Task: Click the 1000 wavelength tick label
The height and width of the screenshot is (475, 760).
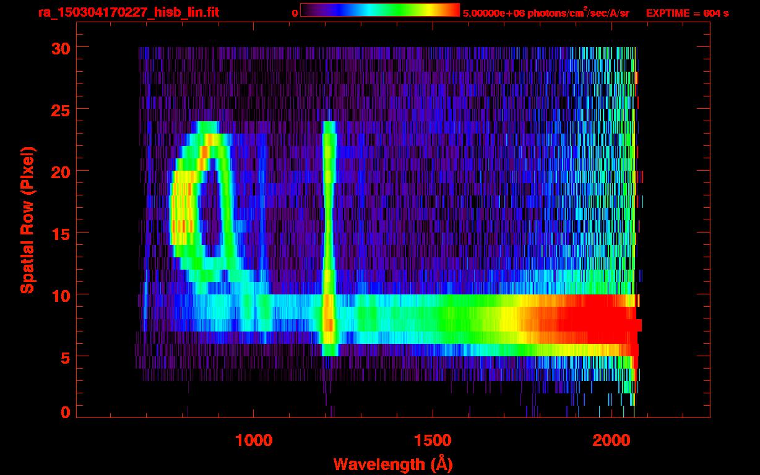Action: tap(254, 440)
